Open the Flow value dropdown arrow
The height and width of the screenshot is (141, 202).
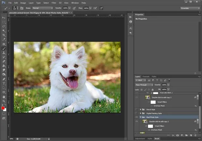[x=90, y=8]
